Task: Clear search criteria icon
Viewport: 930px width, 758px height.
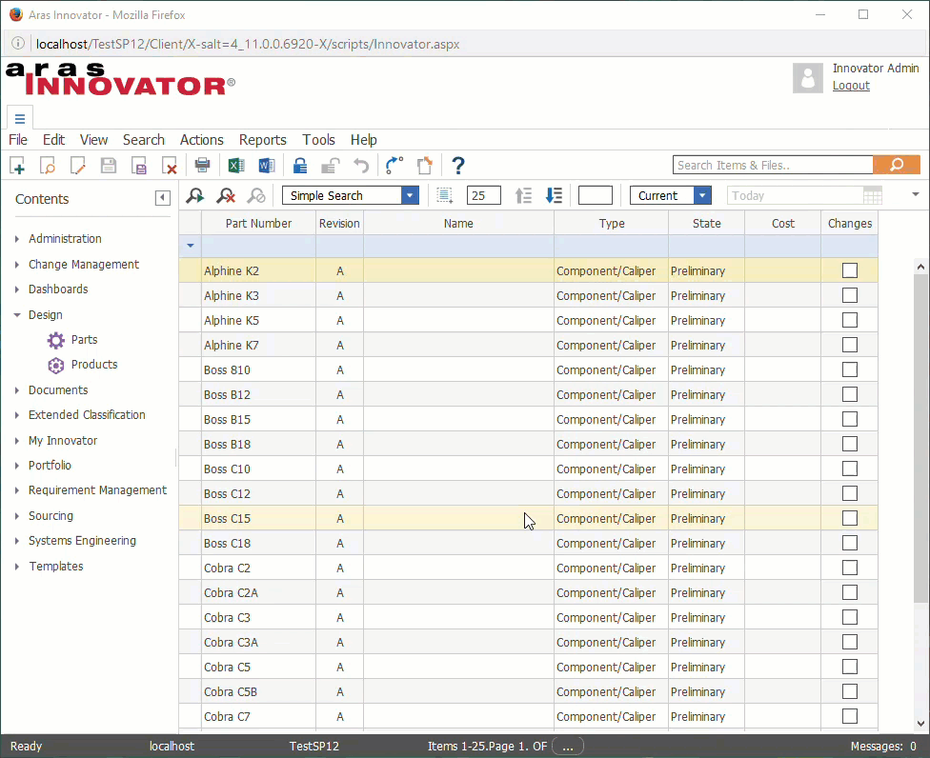Action: [226, 195]
